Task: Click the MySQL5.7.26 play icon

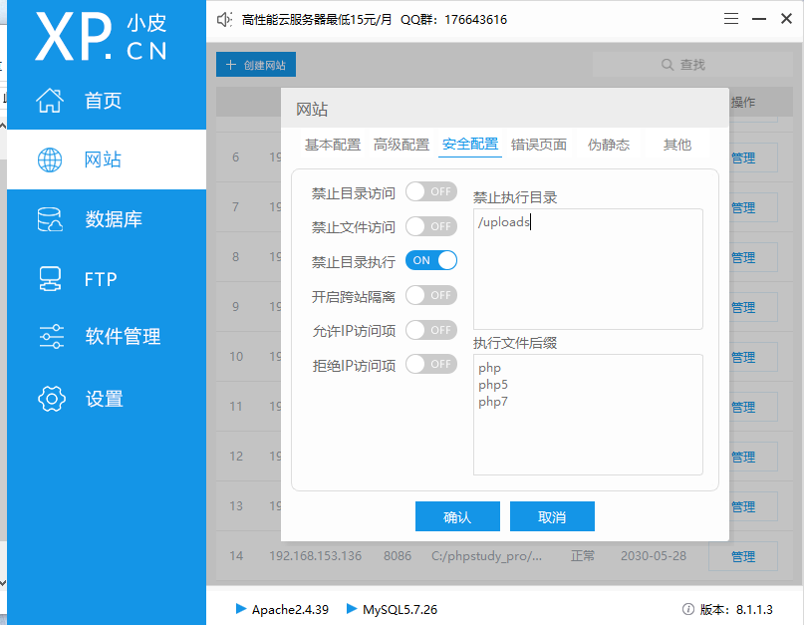Action: click(x=352, y=609)
